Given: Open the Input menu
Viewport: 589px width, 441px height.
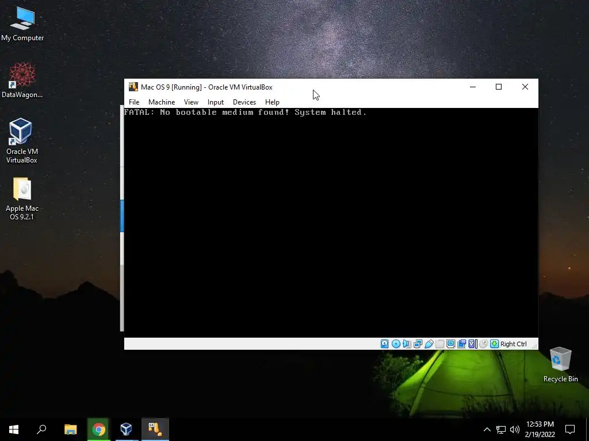Looking at the screenshot, I should tap(216, 102).
